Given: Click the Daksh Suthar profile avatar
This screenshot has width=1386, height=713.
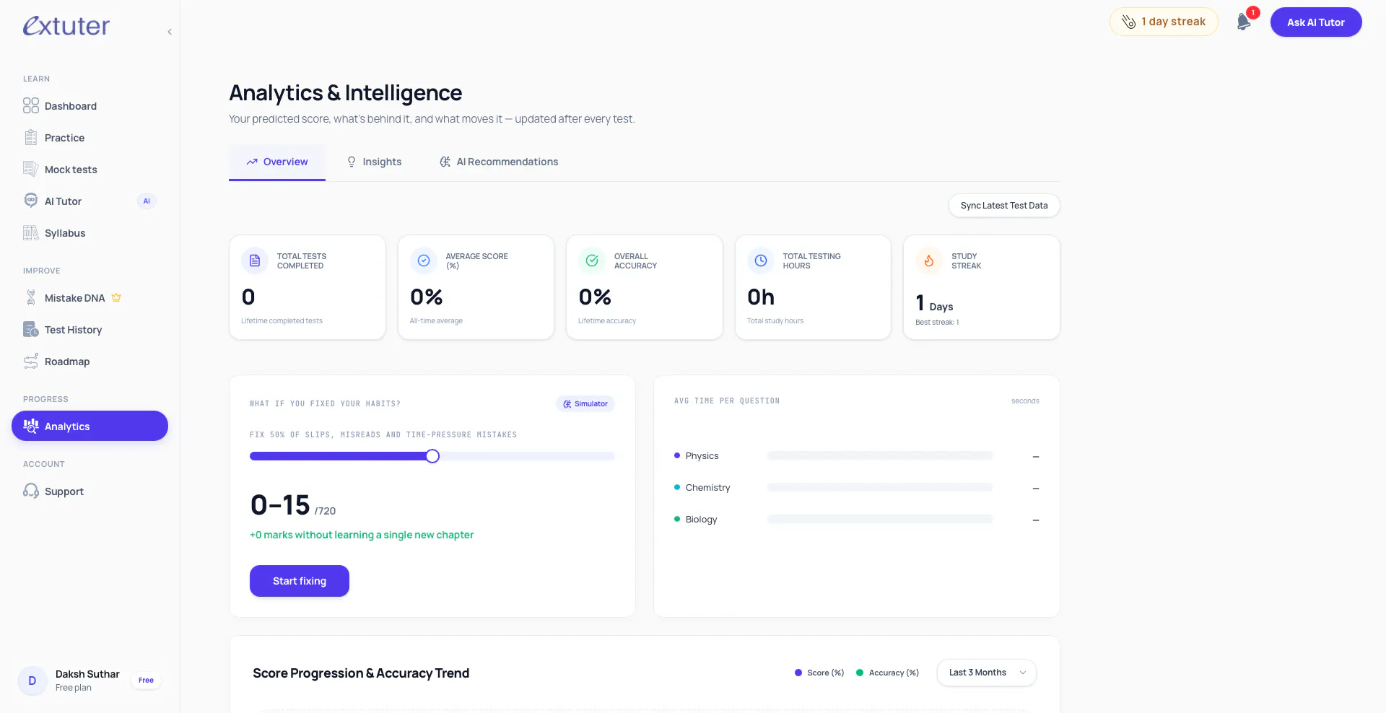Looking at the screenshot, I should 32,681.
